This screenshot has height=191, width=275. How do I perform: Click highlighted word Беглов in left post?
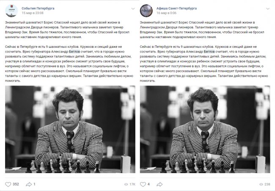pyautogui.click(x=74, y=52)
